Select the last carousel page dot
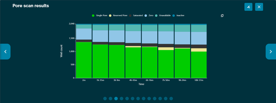The width and height of the screenshot is (276, 103). click(x=171, y=99)
